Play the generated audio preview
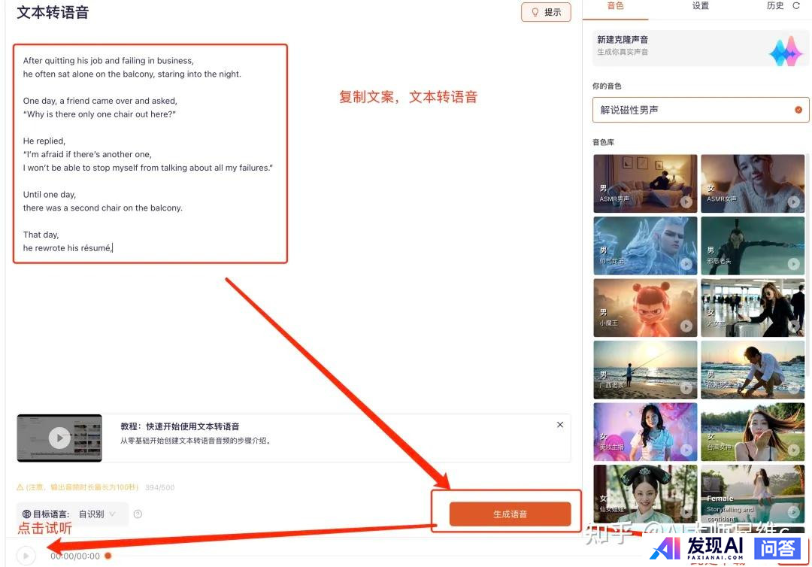This screenshot has width=812, height=567. [x=26, y=556]
